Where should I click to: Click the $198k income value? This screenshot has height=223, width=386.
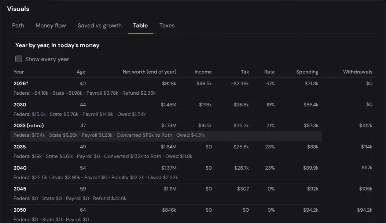[205, 105]
